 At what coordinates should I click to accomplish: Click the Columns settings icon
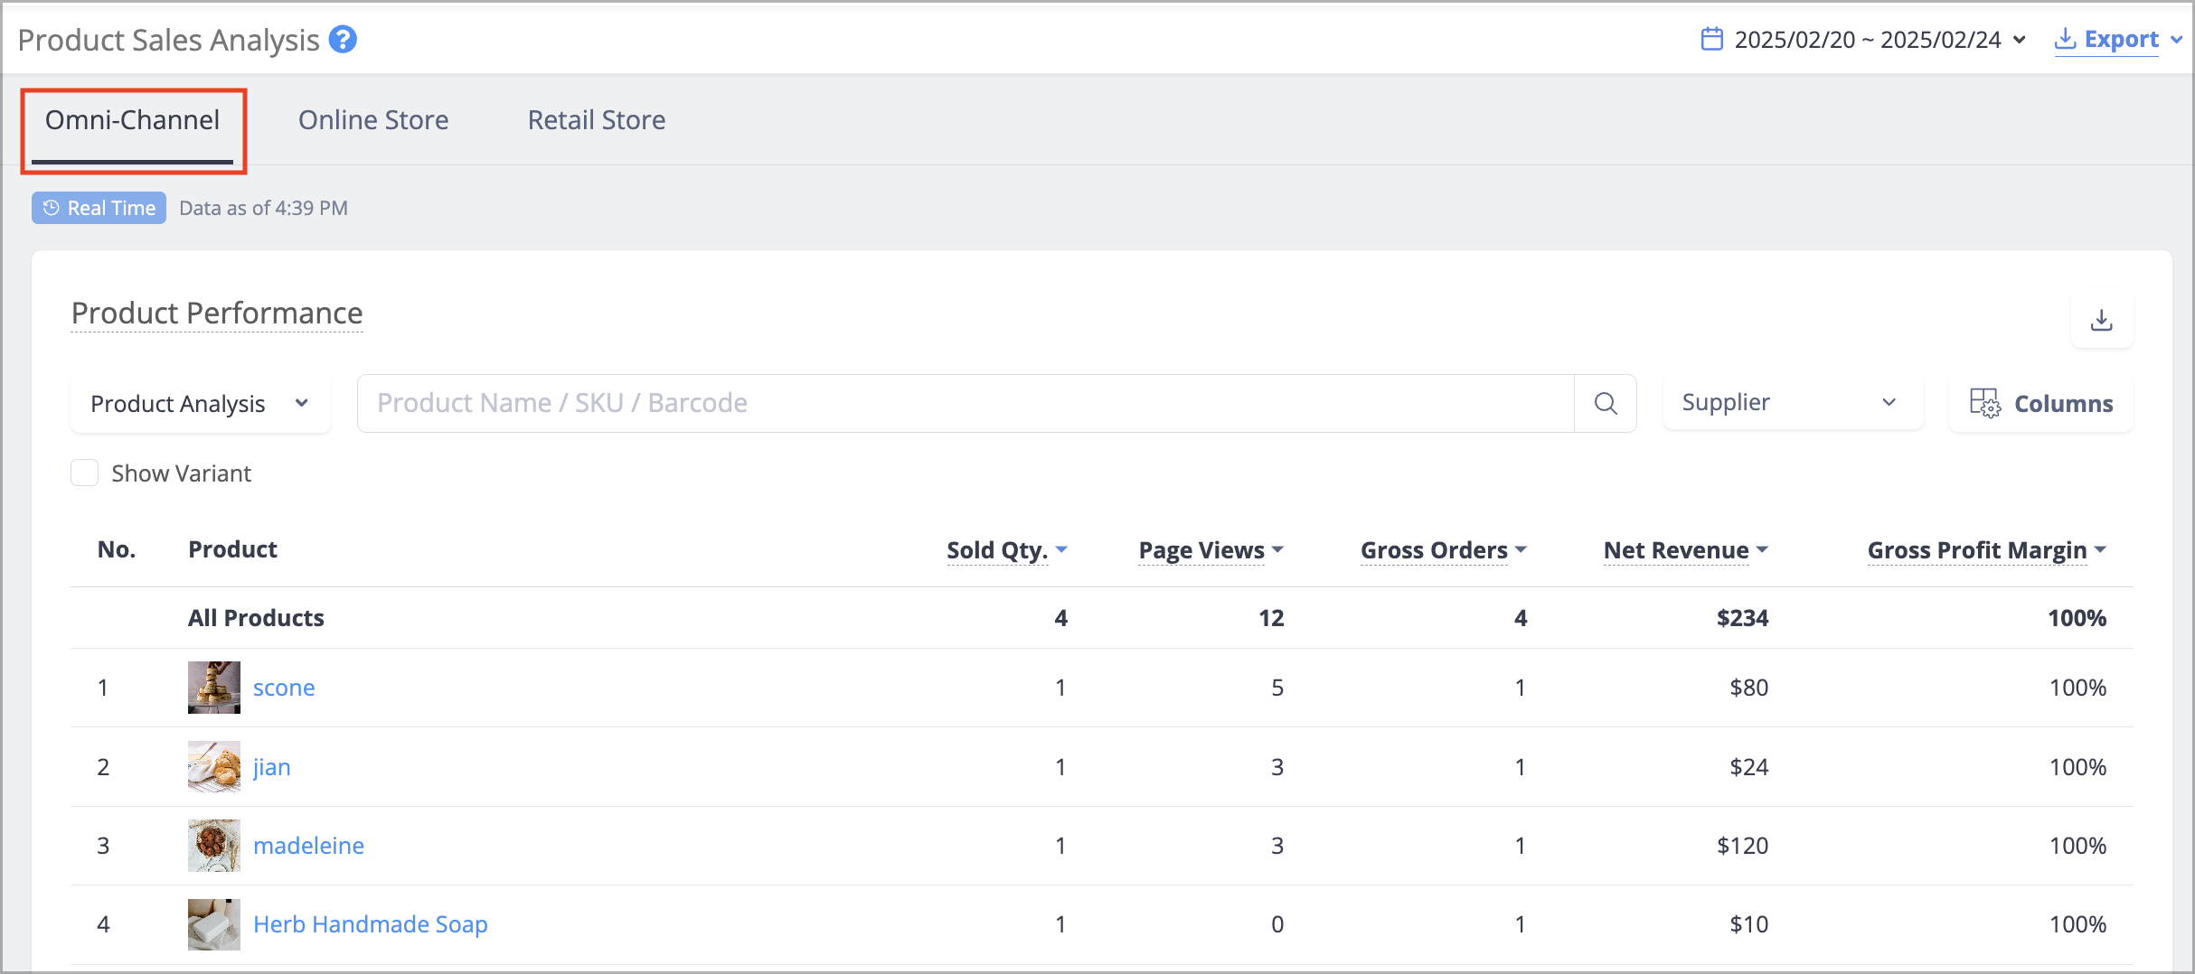click(x=1985, y=403)
